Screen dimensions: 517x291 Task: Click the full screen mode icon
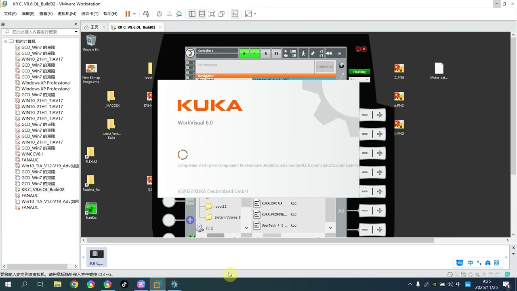tap(212, 14)
